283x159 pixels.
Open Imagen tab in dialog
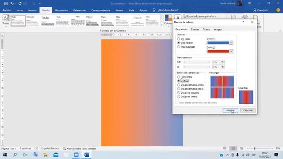[218, 30]
